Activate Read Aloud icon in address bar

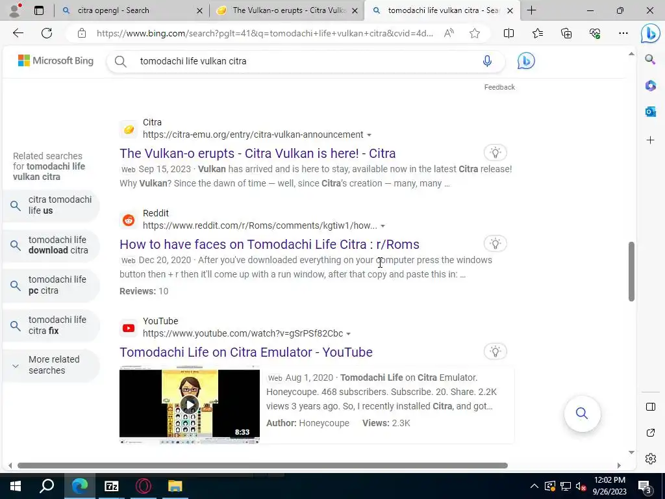point(449,33)
